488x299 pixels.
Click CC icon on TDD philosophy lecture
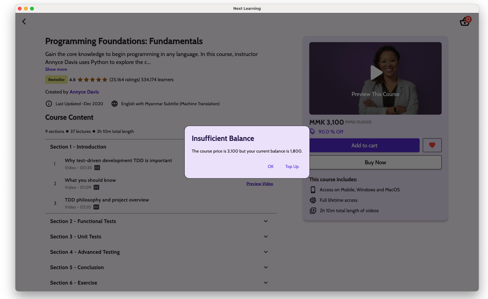coord(96,207)
